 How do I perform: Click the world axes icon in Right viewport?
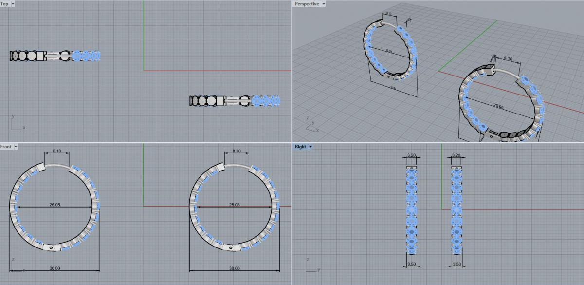point(312,265)
